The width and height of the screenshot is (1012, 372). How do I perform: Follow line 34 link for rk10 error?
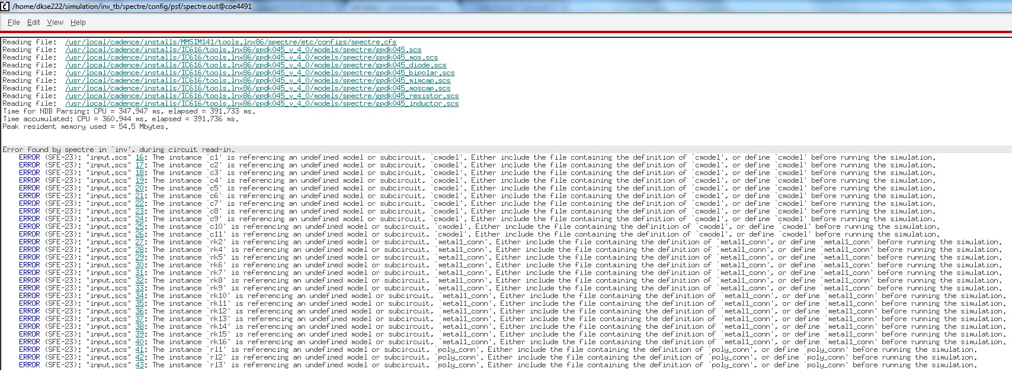140,296
